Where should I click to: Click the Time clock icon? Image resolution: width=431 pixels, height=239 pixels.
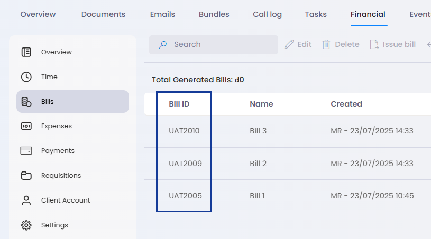pyautogui.click(x=26, y=77)
